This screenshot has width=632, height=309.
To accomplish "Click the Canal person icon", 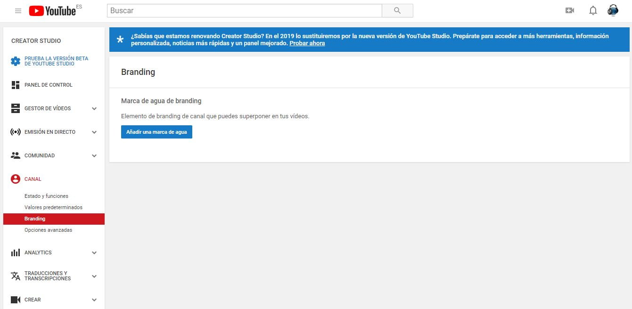I will pyautogui.click(x=16, y=179).
